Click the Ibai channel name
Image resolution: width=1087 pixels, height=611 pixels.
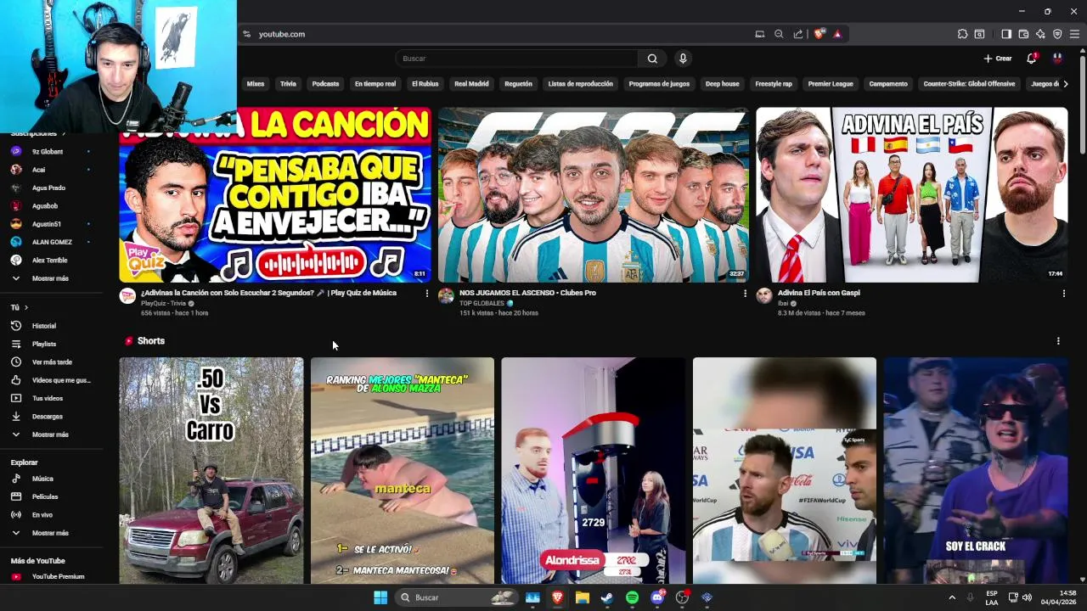pos(783,303)
